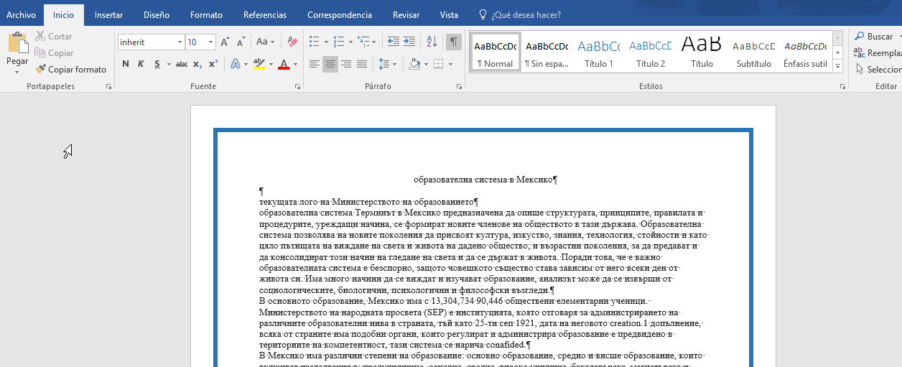Open the Aa change case menu
902x367 pixels.
pos(265,42)
